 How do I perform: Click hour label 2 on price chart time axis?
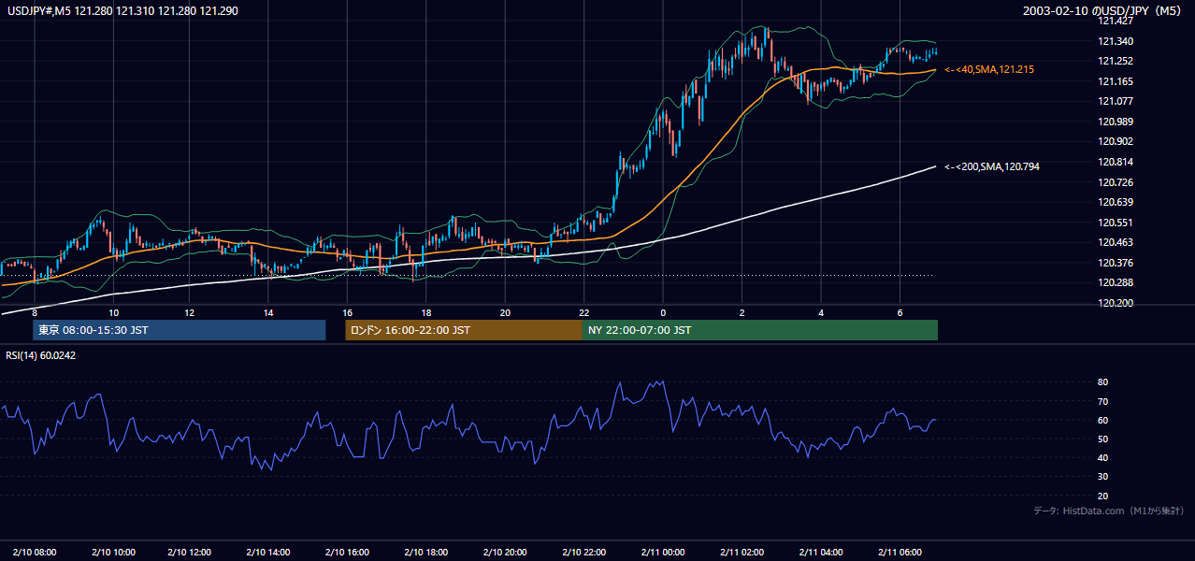point(741,312)
